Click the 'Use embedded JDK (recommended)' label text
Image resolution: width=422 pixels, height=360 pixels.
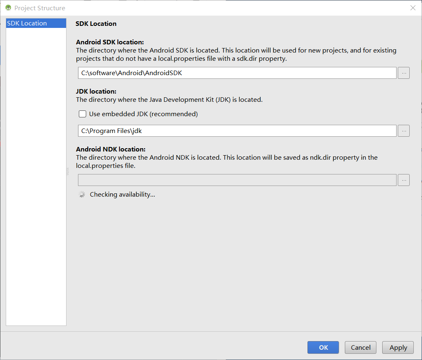(x=143, y=114)
